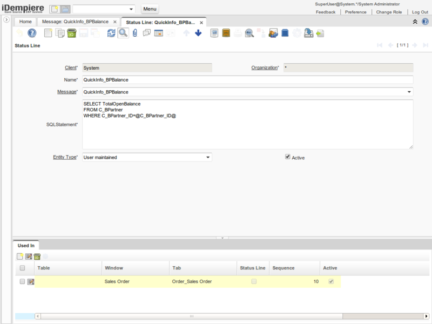Toggle select-all checkbox in Used In grid
The height and width of the screenshot is (324, 432).
click(x=22, y=268)
